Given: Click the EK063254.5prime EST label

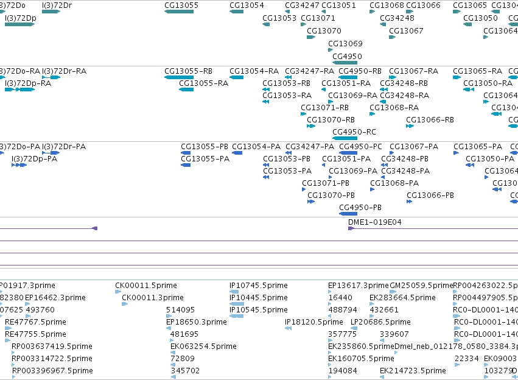Looking at the screenshot, I should coord(203,347).
